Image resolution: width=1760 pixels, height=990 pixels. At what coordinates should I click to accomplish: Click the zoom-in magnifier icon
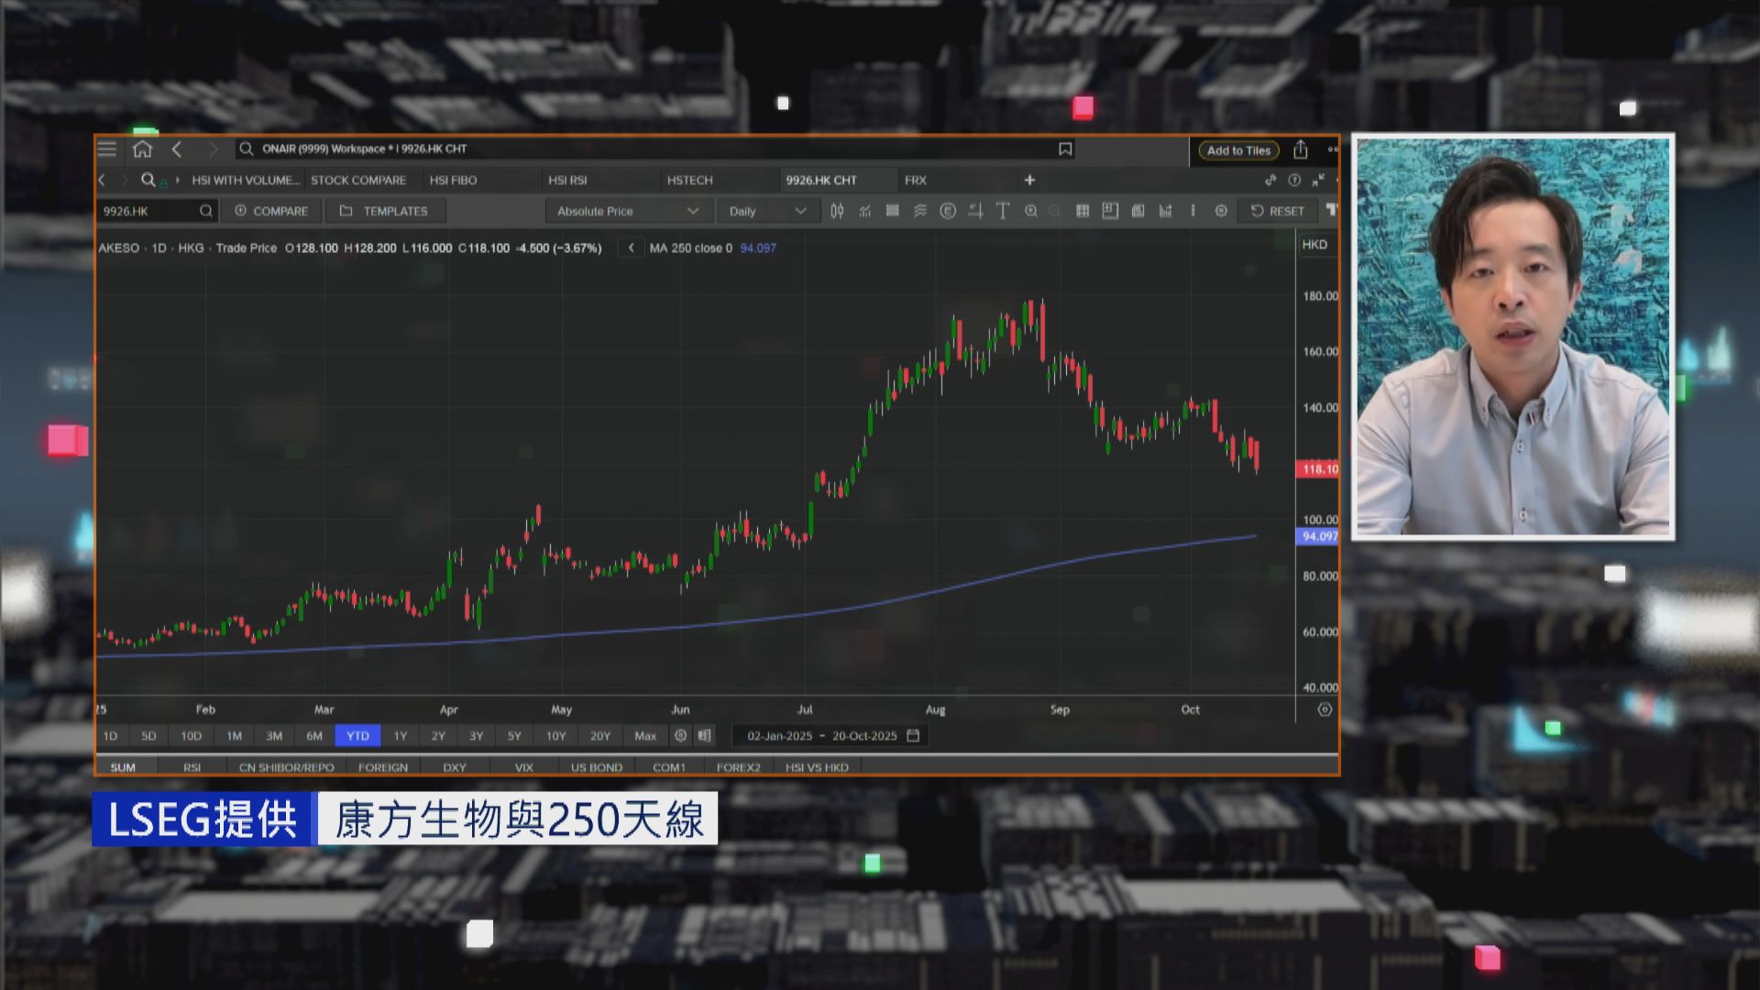click(1032, 211)
